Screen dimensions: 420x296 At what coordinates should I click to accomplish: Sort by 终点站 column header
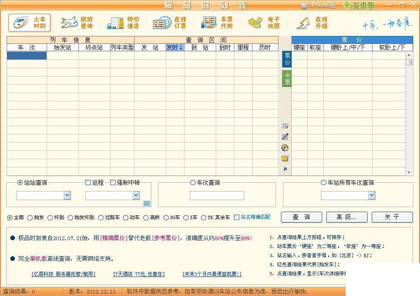coord(94,48)
